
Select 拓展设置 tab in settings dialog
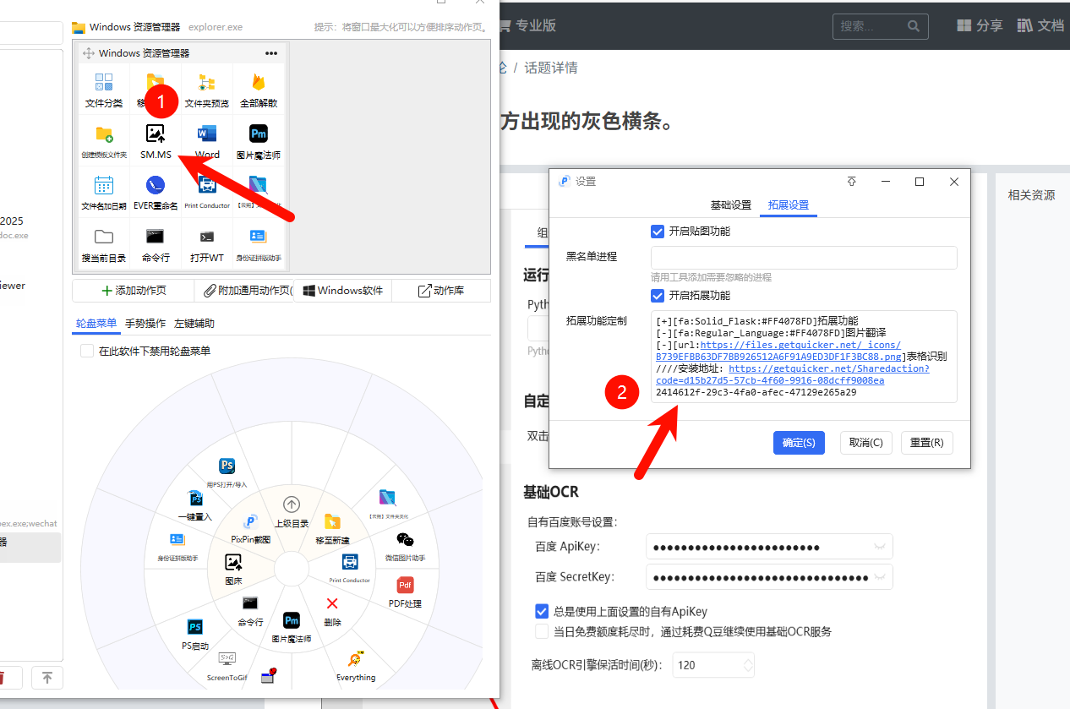[789, 205]
